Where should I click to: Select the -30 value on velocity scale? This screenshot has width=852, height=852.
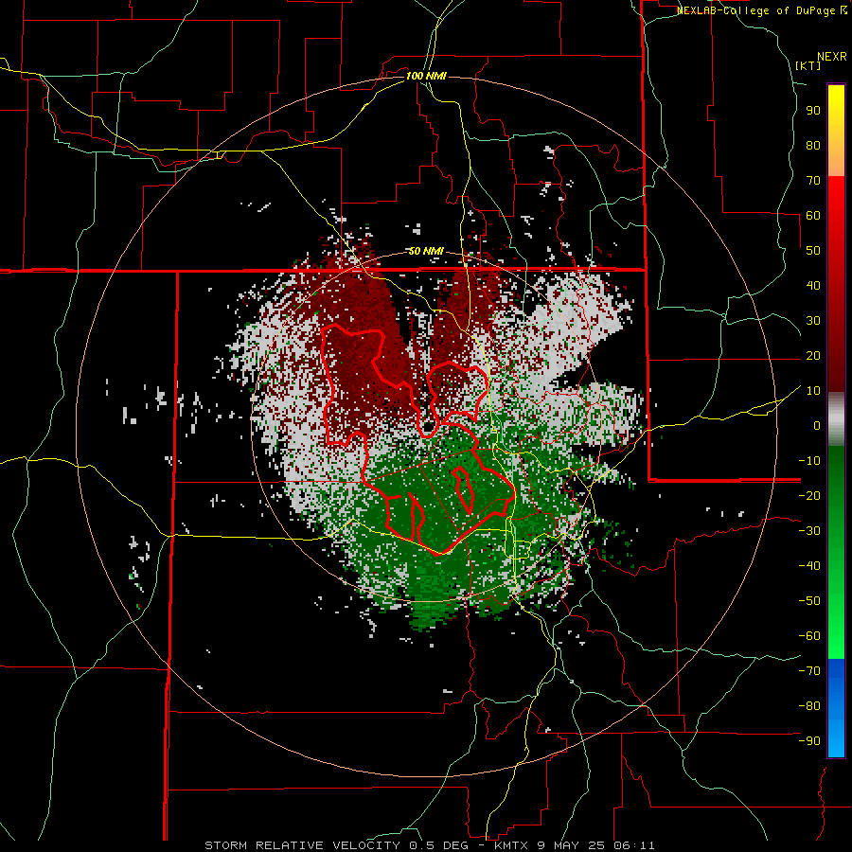point(809,531)
